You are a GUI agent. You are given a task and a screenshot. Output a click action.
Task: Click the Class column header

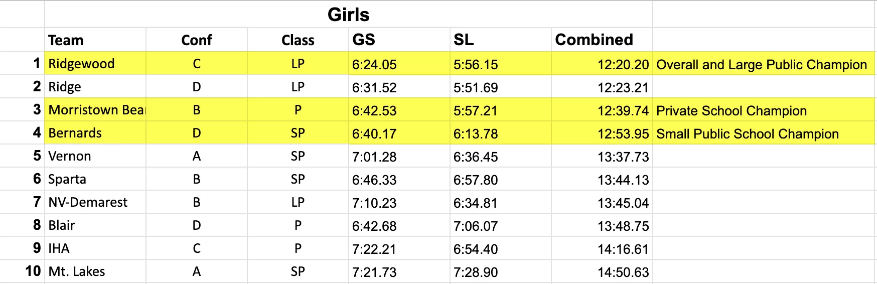298,40
